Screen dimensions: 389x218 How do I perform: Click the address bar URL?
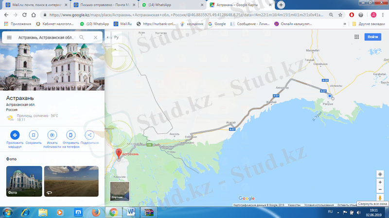[186, 15]
